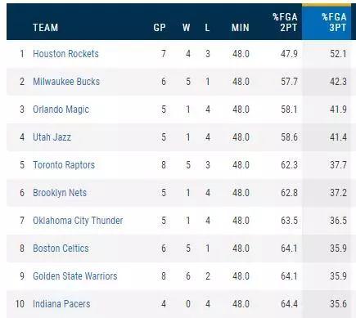
Task: Open the Orlando Magic team link
Action: (61, 110)
